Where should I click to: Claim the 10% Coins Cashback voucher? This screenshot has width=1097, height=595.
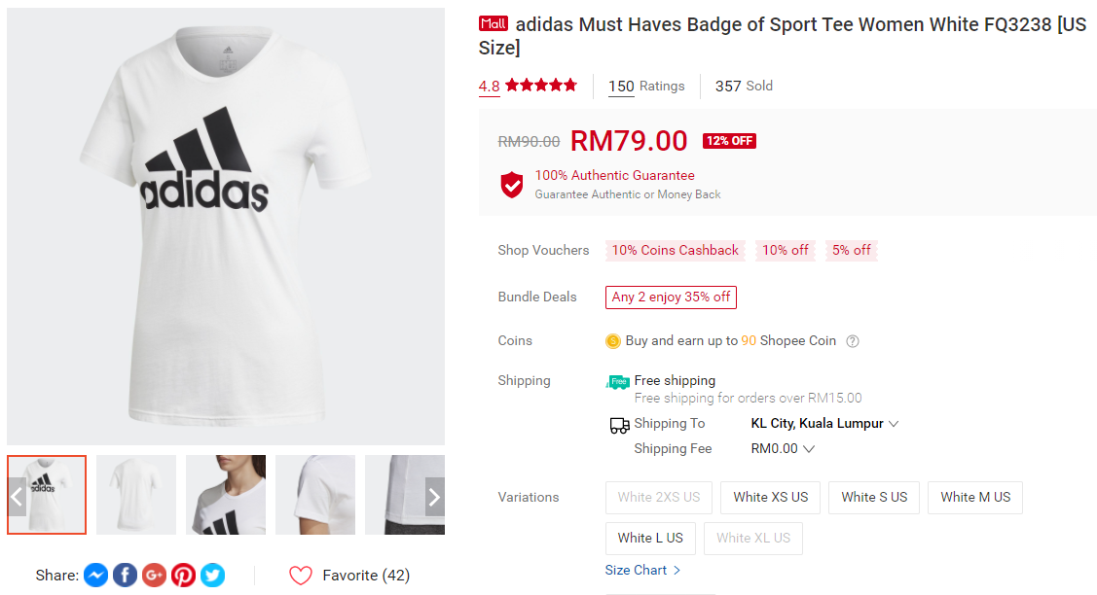coord(676,251)
